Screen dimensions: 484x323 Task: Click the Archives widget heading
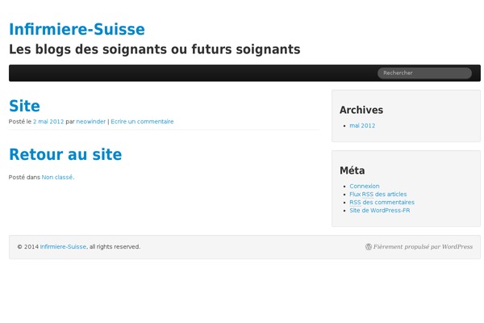click(x=361, y=110)
